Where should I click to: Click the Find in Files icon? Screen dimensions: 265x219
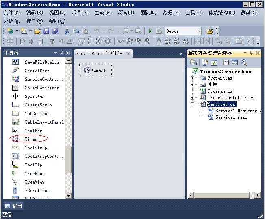(210, 31)
